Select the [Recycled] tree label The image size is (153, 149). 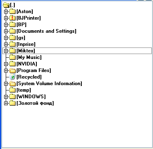pos(29,77)
